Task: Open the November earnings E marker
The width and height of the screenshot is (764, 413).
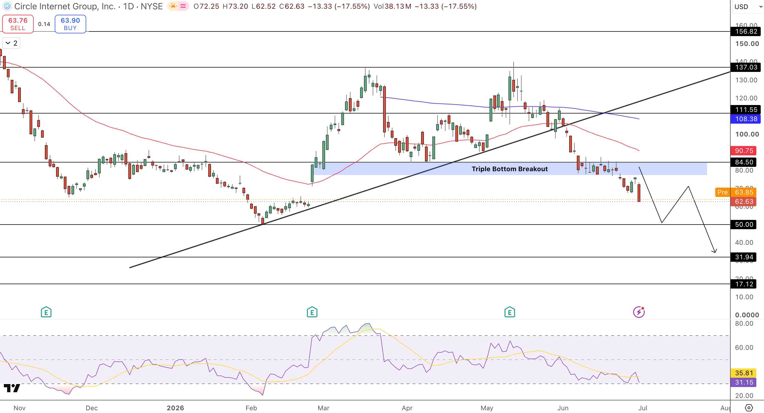Action: point(46,312)
